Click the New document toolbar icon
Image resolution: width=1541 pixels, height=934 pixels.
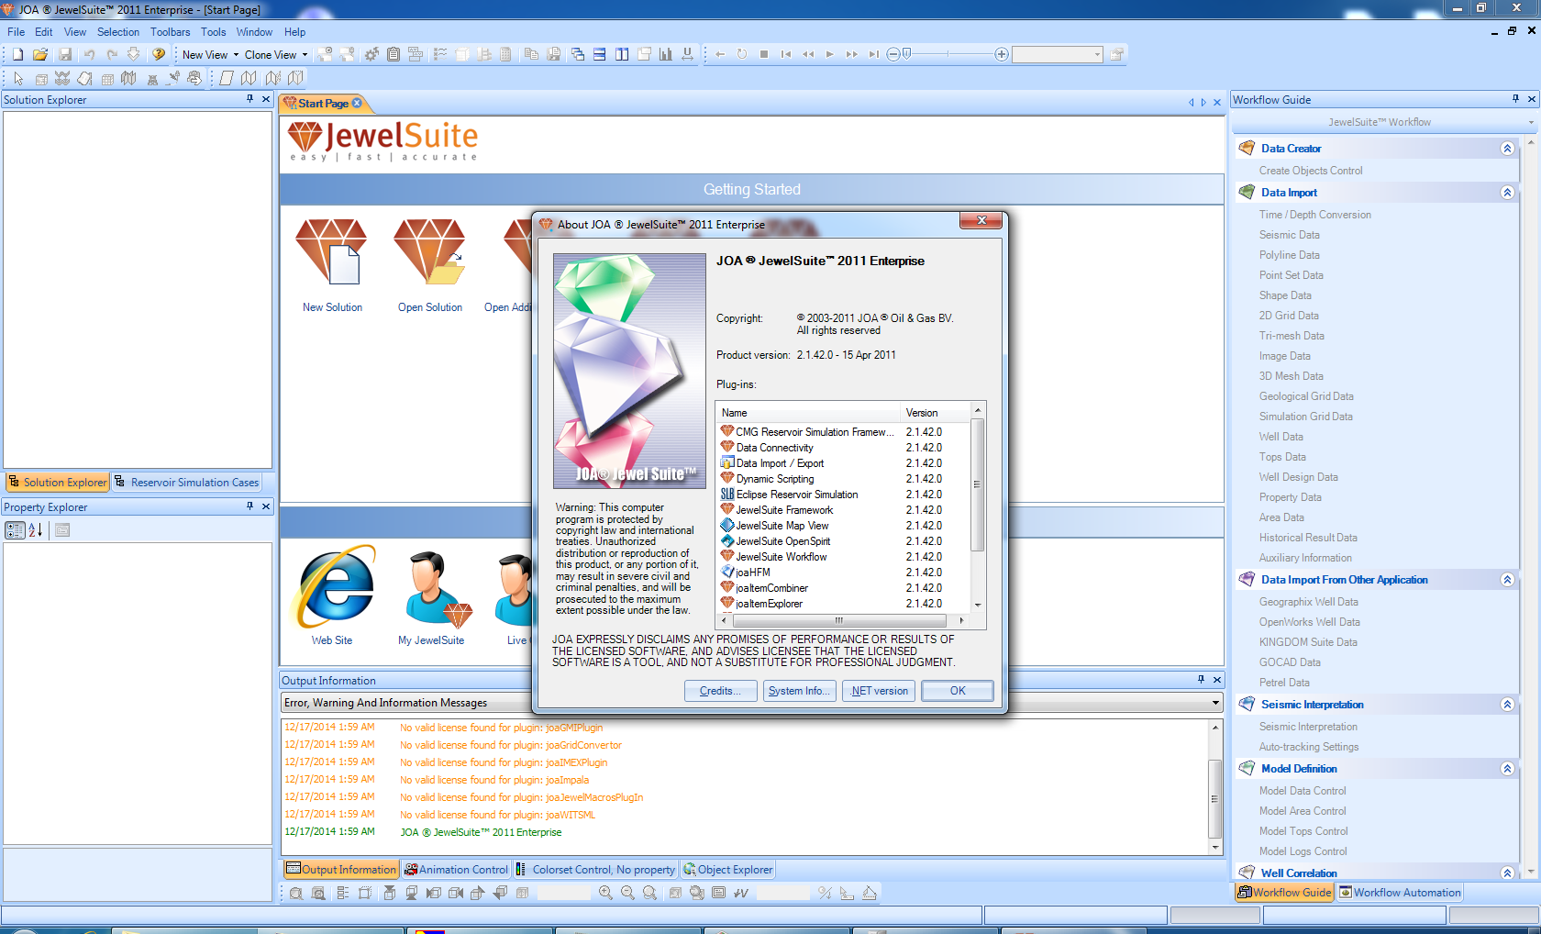17,55
